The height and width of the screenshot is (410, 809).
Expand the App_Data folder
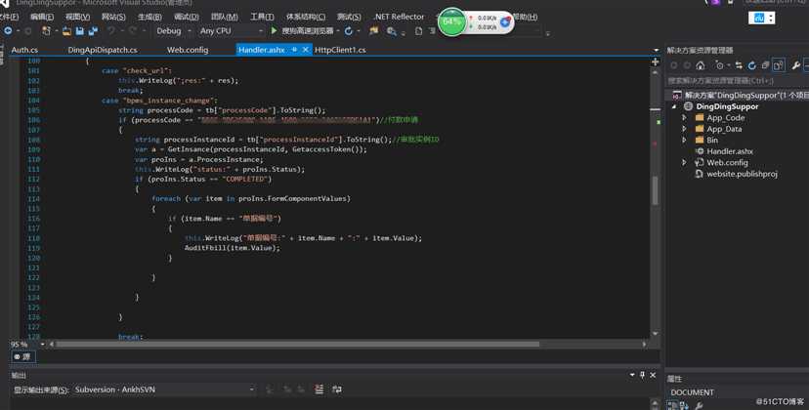coord(685,129)
